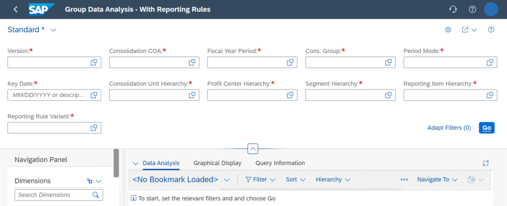Expand the Standard variant dropdown
Viewport: 507px width, 206px height.
(x=53, y=30)
